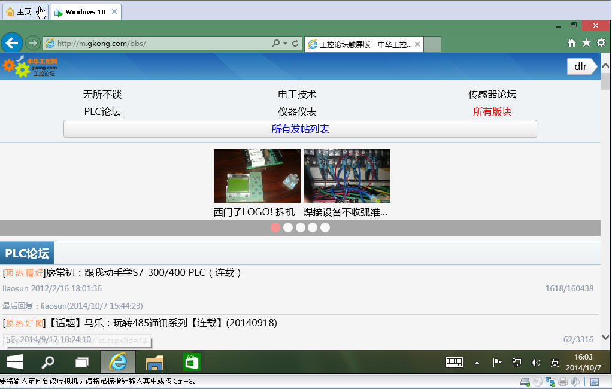Open the 无所不谈 forum link
Viewport: 612px width, 389px height.
[x=102, y=94]
